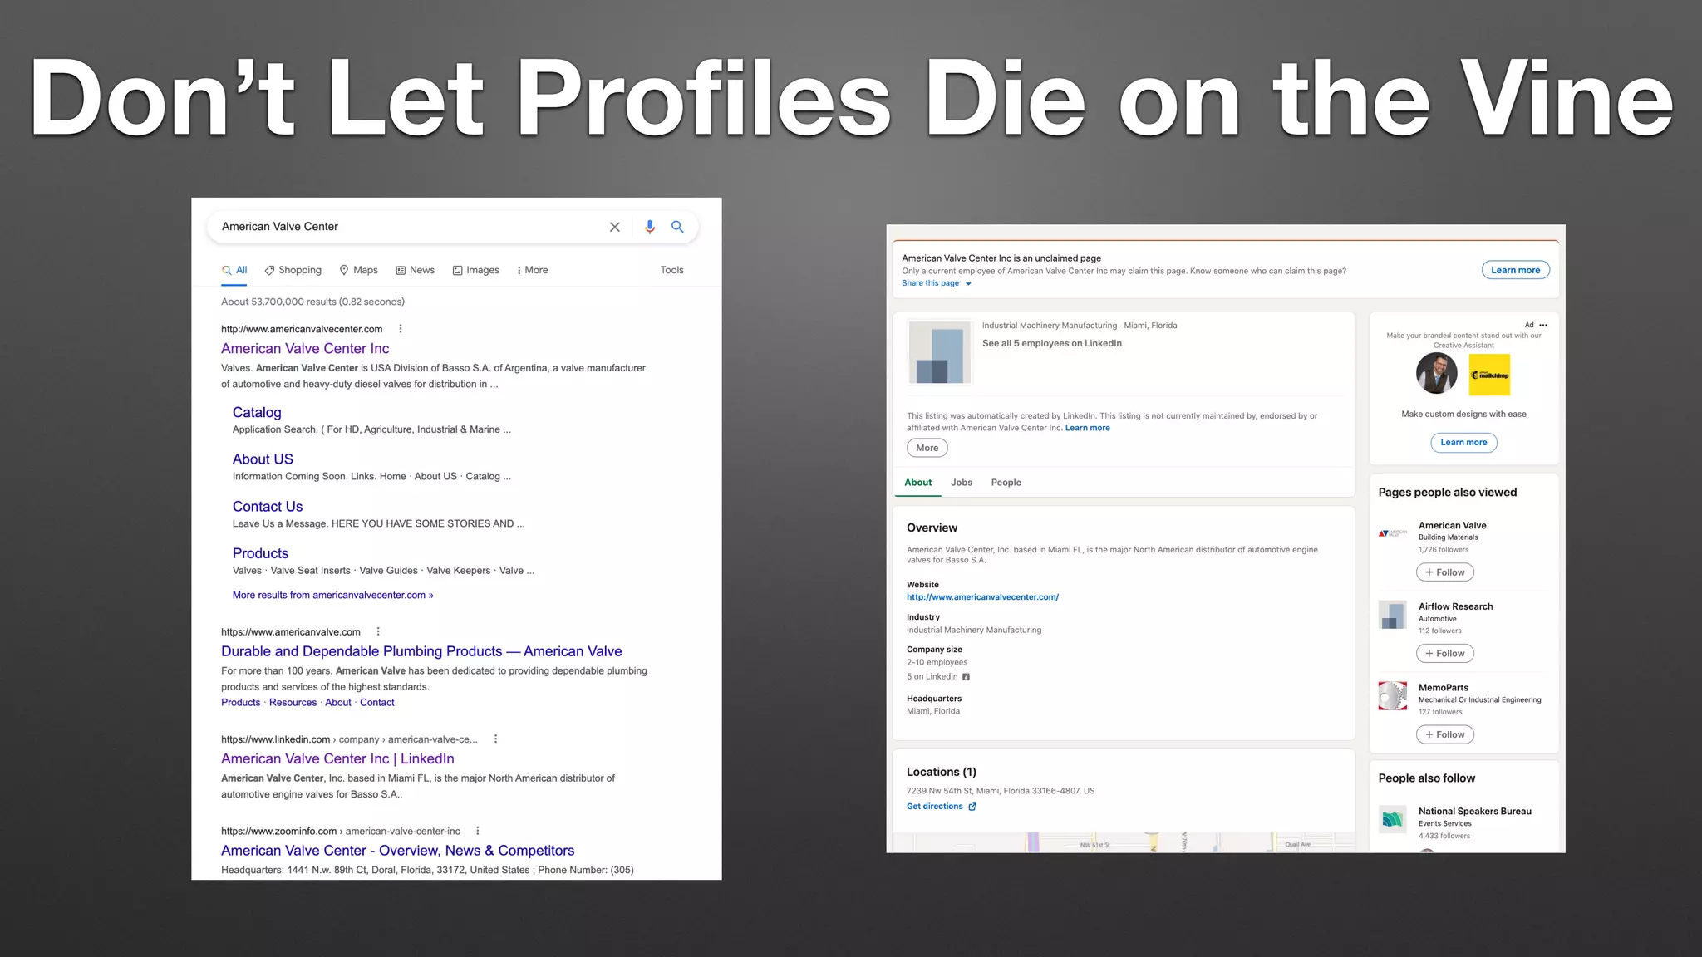Click the blue magnifying glass search icon

click(x=677, y=227)
